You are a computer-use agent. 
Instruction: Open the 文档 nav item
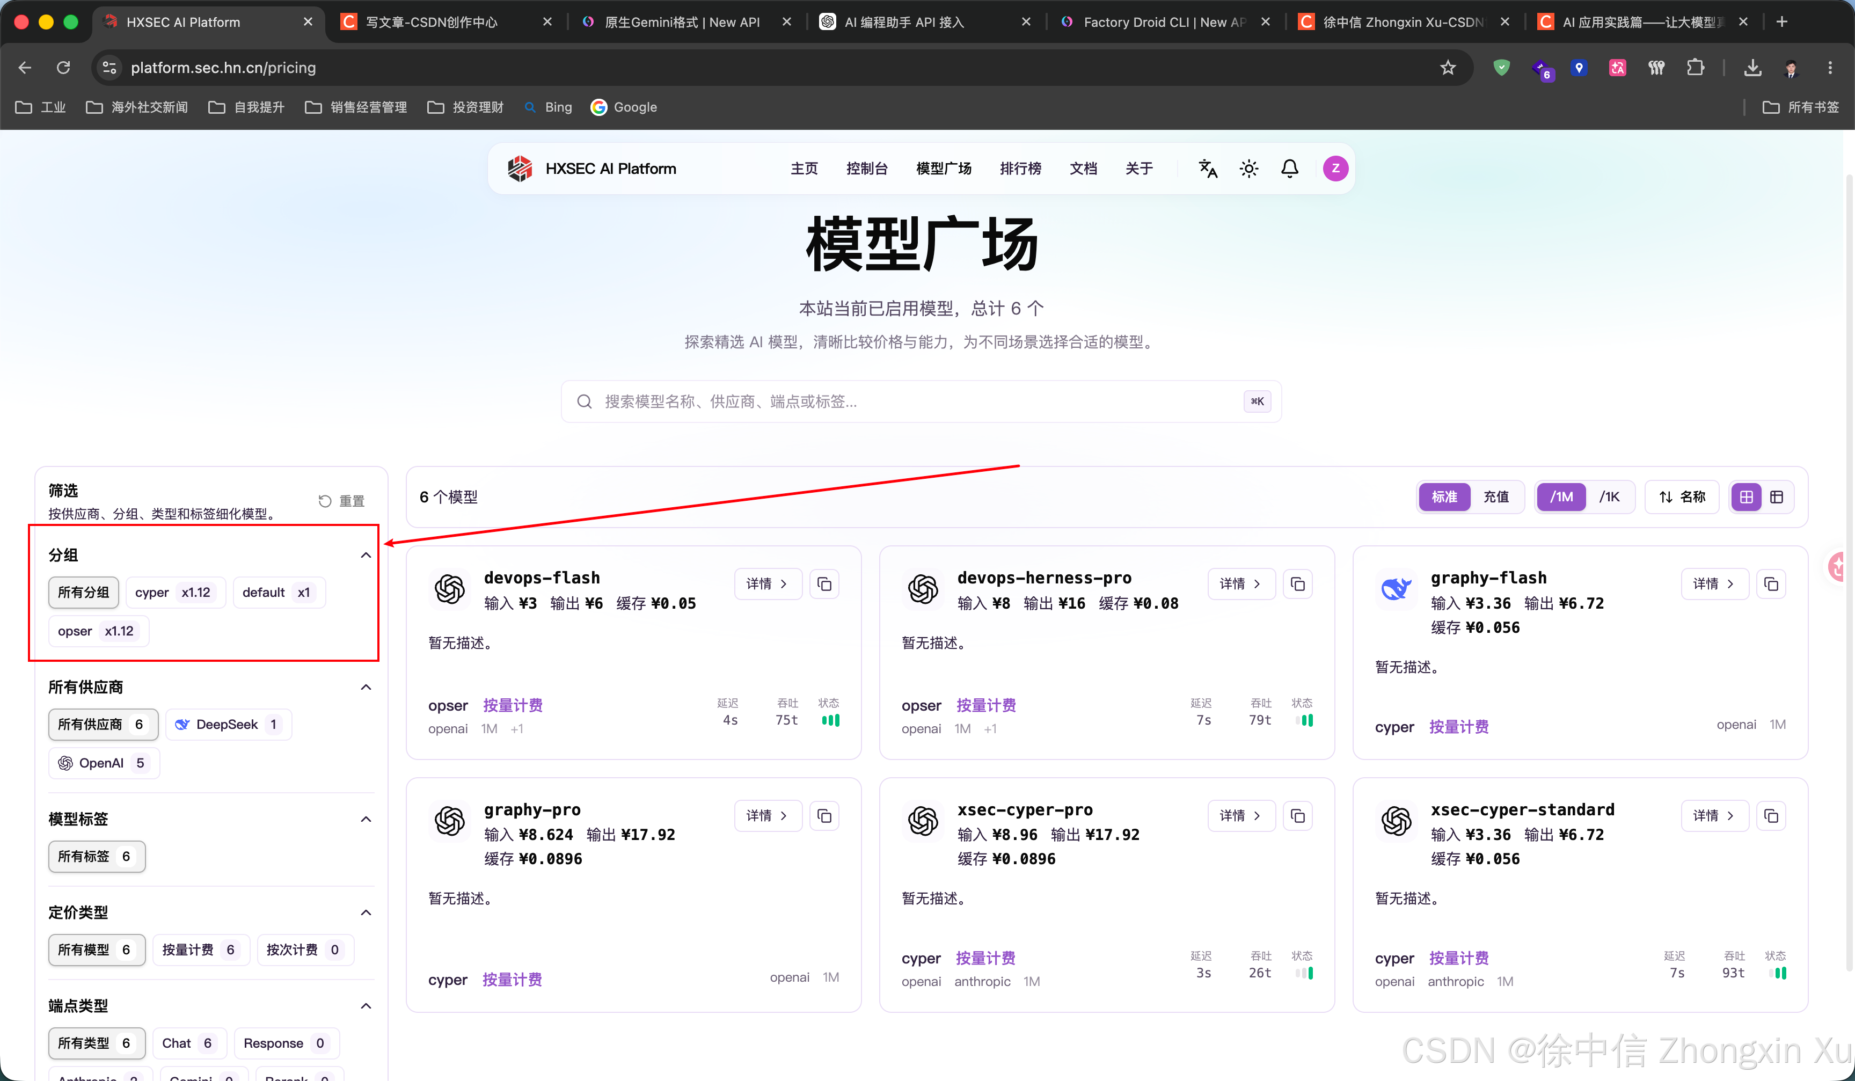pos(1083,169)
